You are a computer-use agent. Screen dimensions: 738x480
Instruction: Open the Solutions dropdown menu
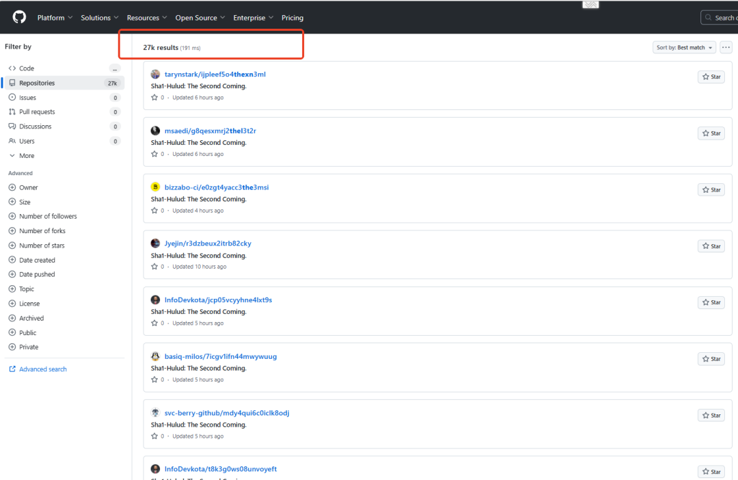point(99,18)
